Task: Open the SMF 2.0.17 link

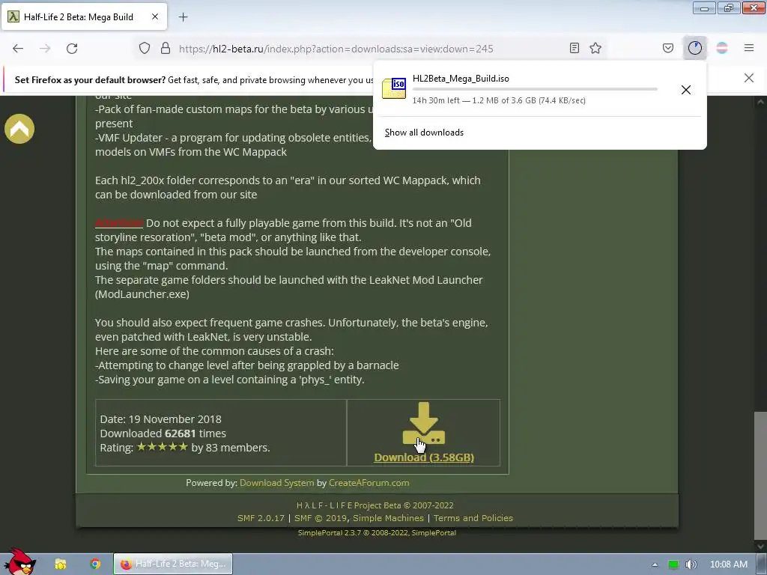Action: 261,518
